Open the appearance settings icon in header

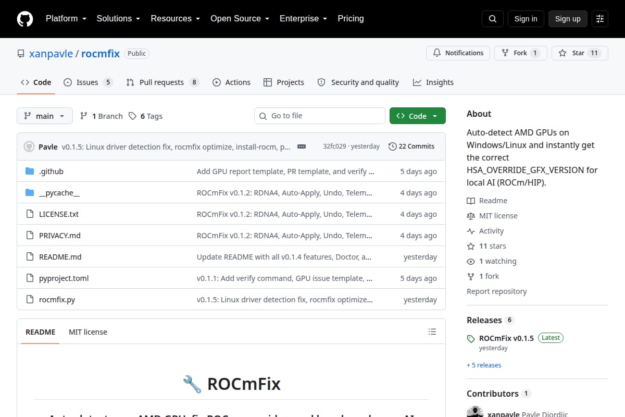(x=600, y=19)
